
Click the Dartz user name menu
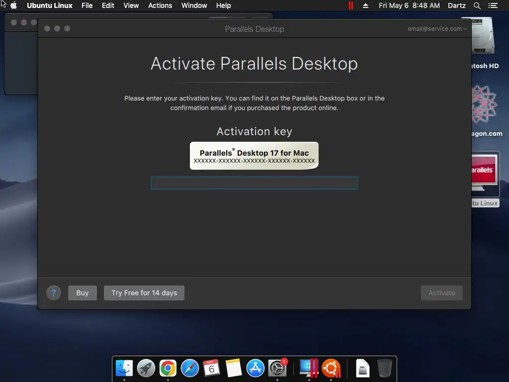pyautogui.click(x=456, y=5)
